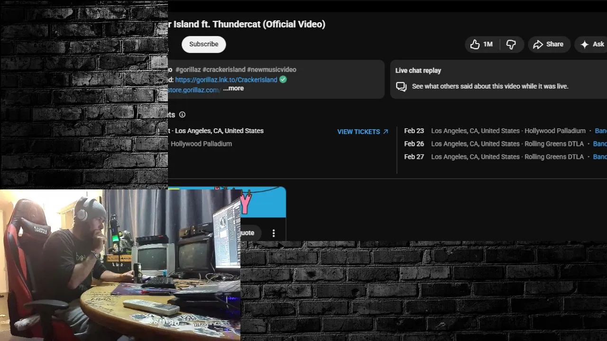The image size is (607, 341).
Task: Click the VIEW TICKETS link
Action: (x=363, y=132)
